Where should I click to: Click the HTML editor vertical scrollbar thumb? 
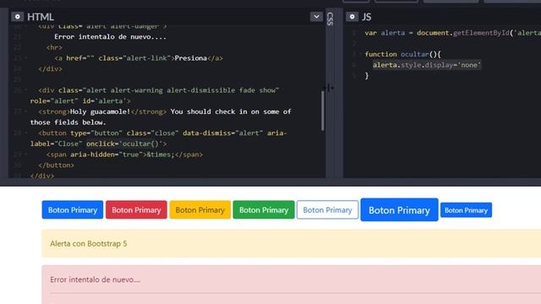pyautogui.click(x=323, y=111)
